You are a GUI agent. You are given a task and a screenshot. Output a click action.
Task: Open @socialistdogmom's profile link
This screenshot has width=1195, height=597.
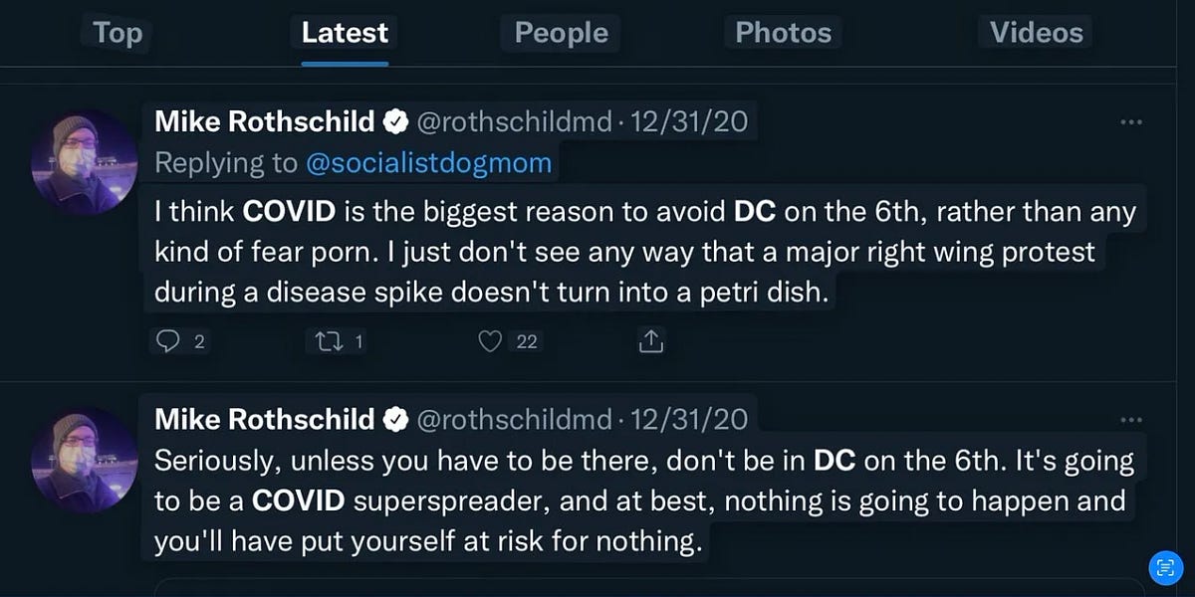[x=430, y=162]
